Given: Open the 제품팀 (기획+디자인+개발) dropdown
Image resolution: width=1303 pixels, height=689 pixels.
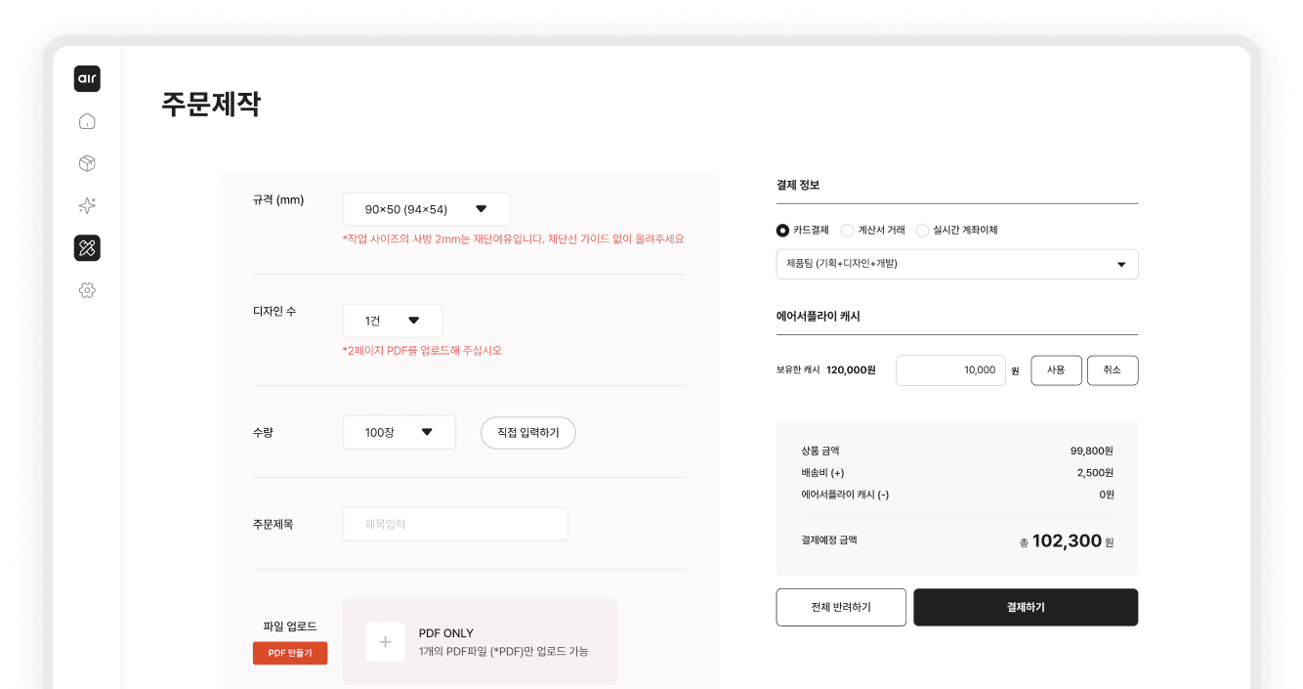Looking at the screenshot, I should 957,264.
